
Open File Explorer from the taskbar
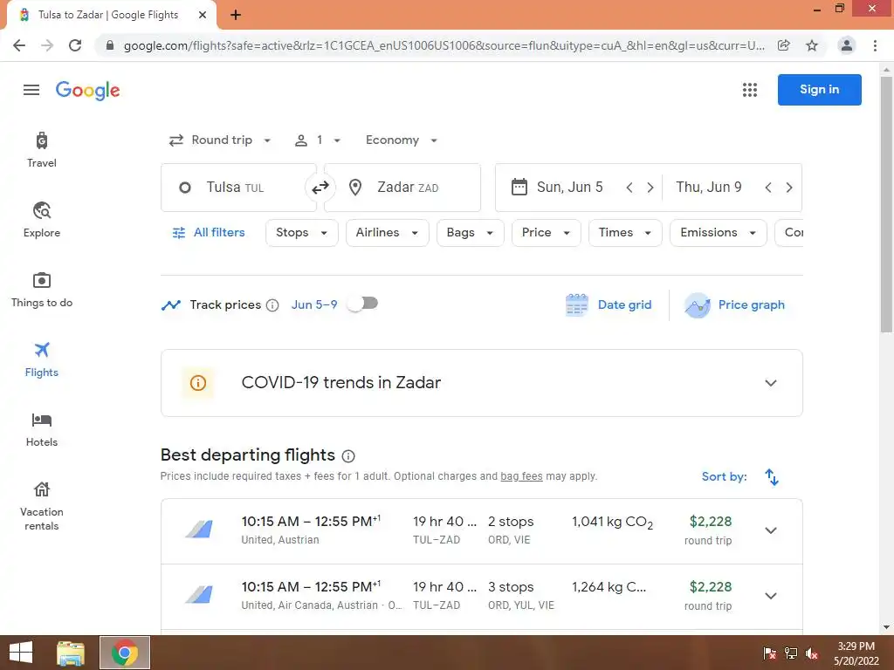tap(71, 653)
